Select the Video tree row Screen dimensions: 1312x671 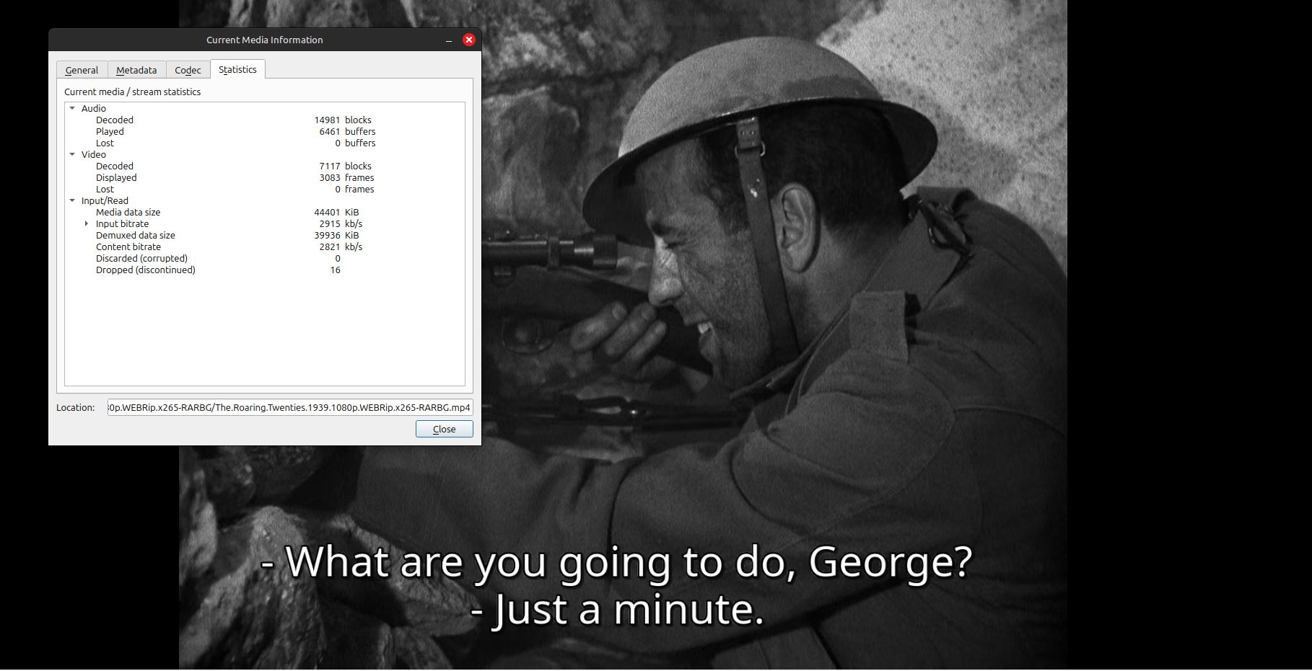pos(265,154)
